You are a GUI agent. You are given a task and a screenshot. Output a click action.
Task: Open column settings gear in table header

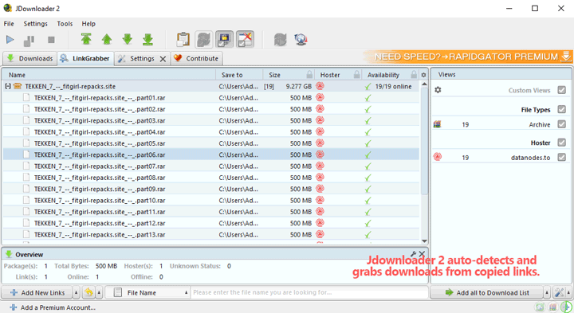(423, 75)
